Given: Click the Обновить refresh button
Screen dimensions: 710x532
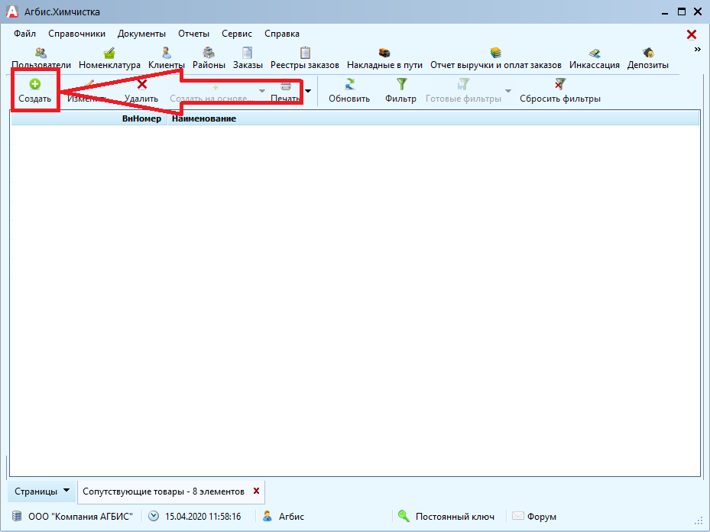Looking at the screenshot, I should click(x=349, y=90).
